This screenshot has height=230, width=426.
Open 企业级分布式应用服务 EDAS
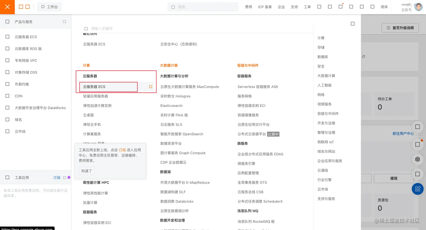coord(260,154)
